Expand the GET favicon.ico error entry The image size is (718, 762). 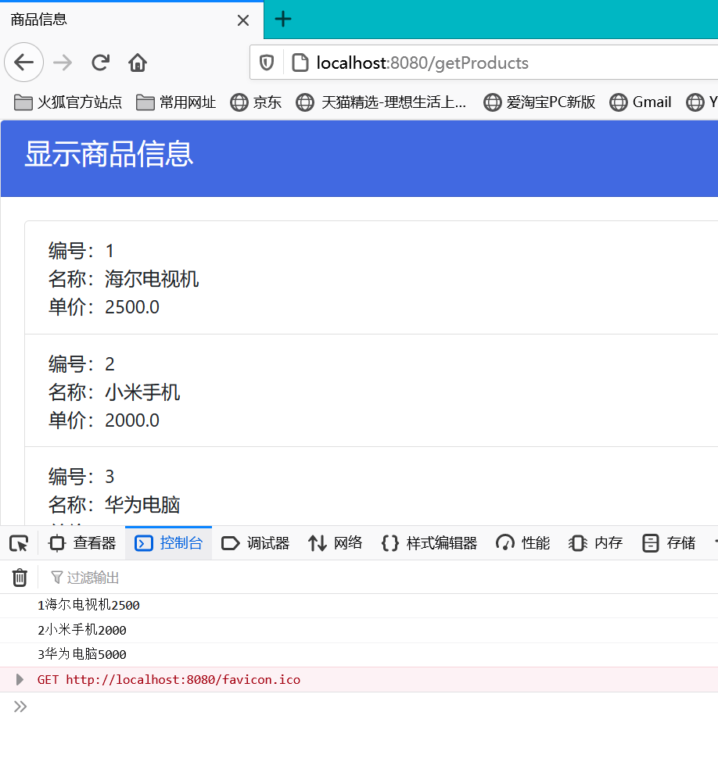[x=20, y=679]
